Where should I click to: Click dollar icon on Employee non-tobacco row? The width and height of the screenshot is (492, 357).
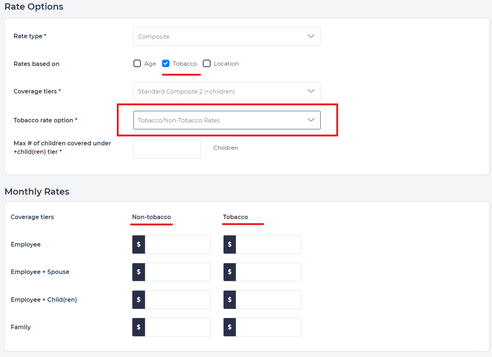[x=139, y=244]
